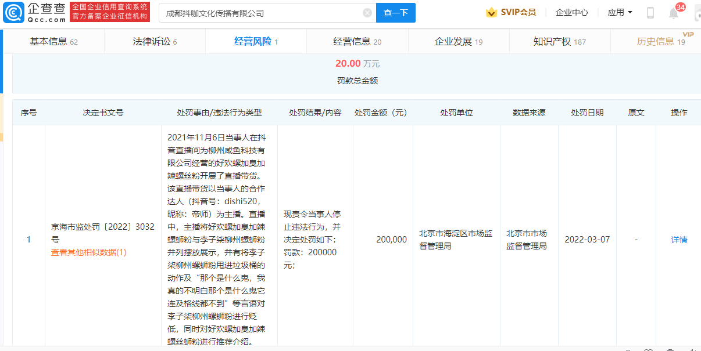Click the 200,000 penalty amount cell
Image resolution: width=701 pixels, height=351 pixels.
click(391, 240)
